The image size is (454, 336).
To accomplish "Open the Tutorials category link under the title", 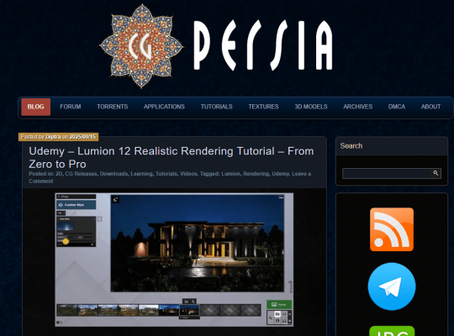I will tap(166, 174).
